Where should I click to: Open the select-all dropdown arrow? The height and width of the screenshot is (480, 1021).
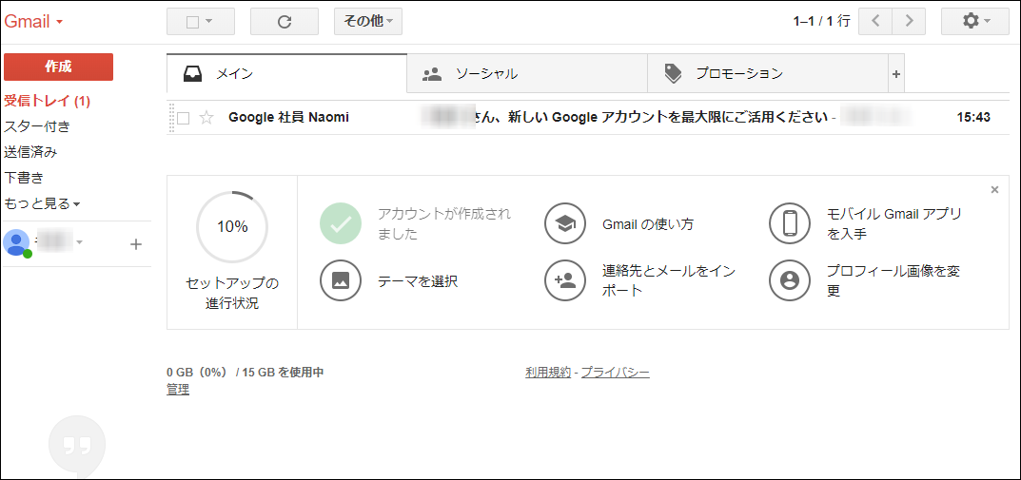(x=209, y=22)
